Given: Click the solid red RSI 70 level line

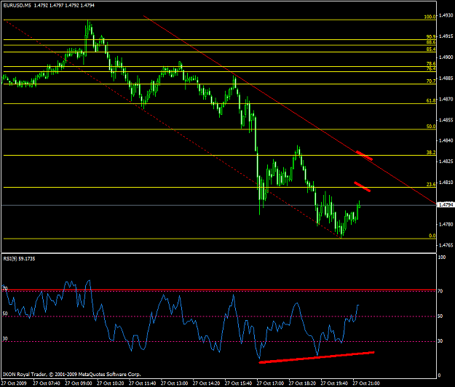Looking at the screenshot, I should click(x=219, y=290).
